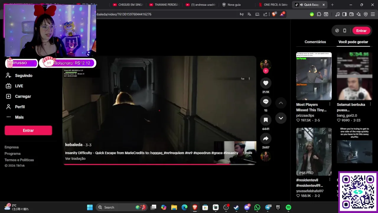Open a new browser tab

[x=332, y=5]
